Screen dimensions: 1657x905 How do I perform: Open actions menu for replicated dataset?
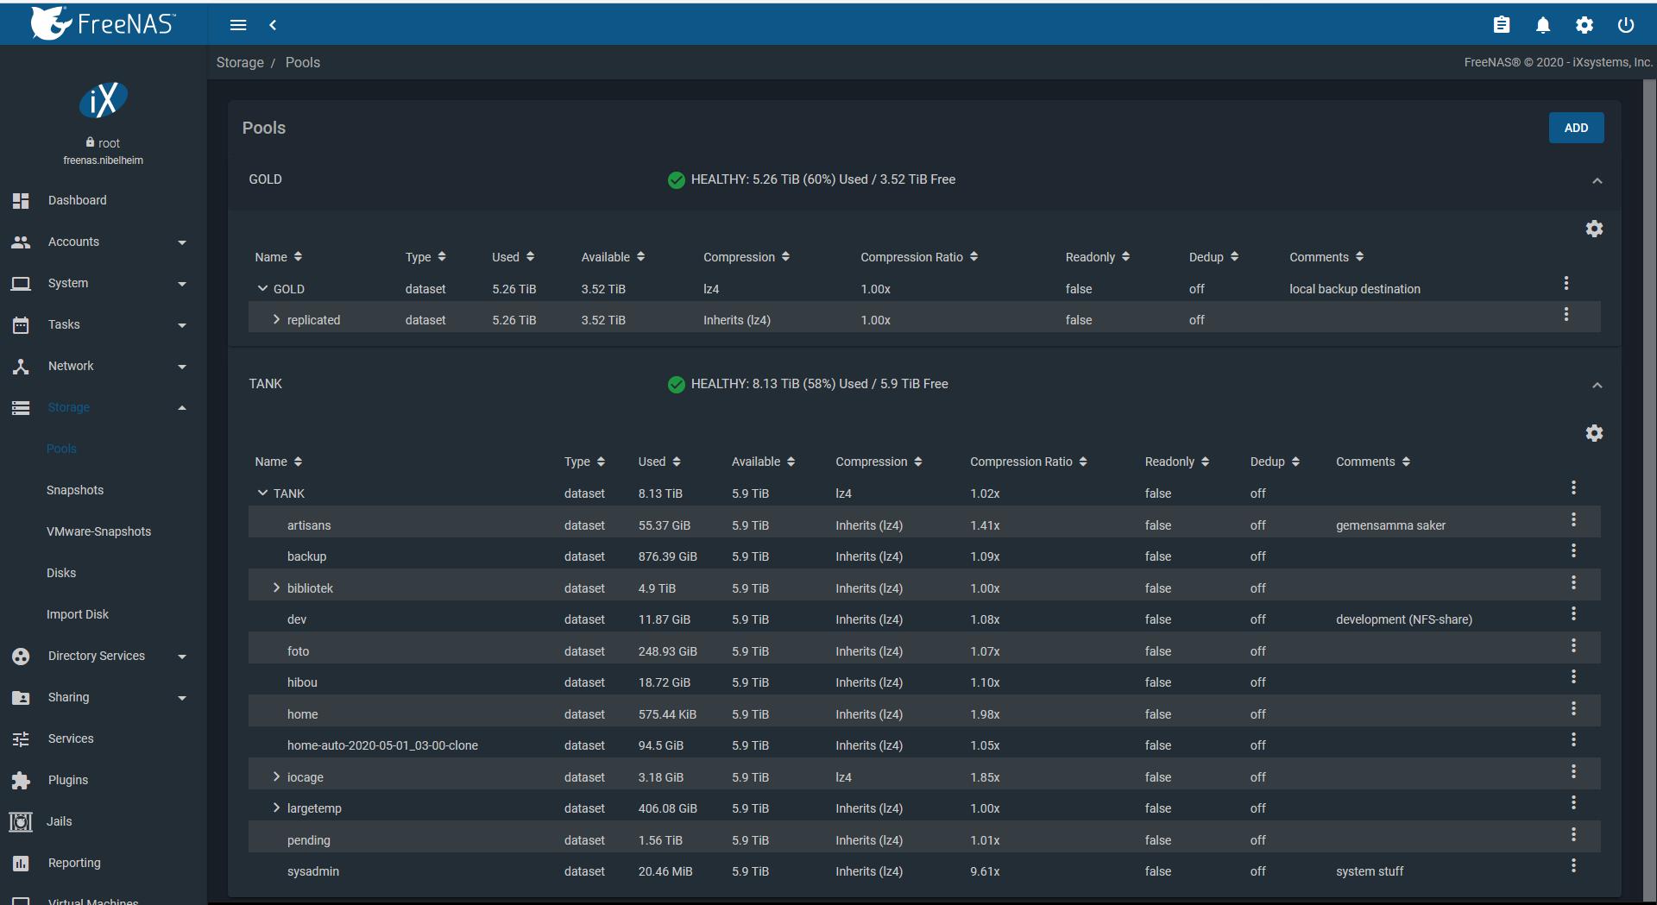click(x=1566, y=314)
